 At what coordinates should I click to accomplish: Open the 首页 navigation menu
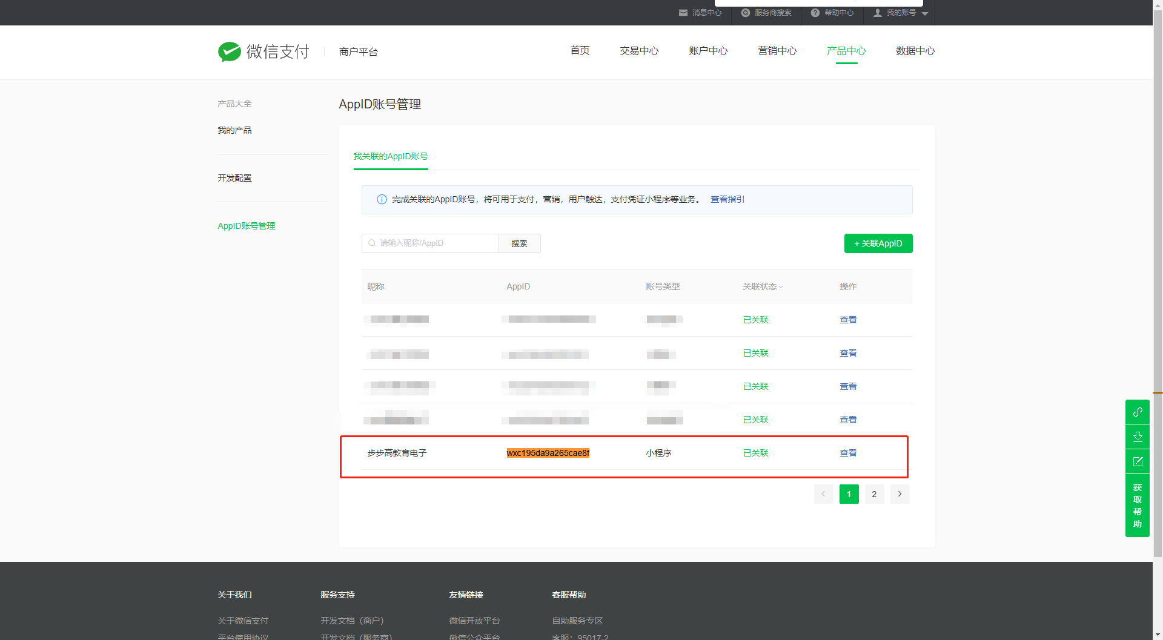tap(580, 51)
